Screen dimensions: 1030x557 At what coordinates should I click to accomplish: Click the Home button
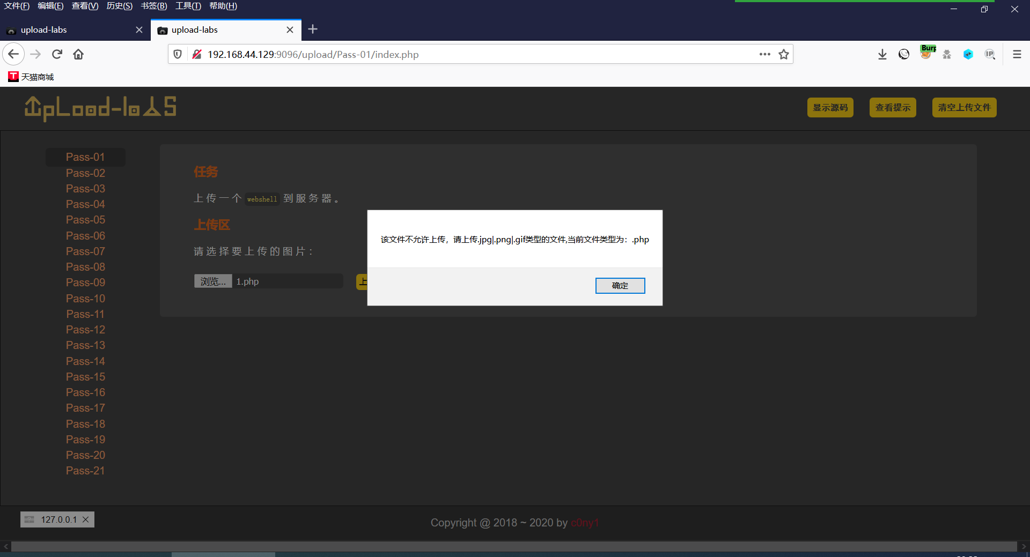[x=78, y=54]
